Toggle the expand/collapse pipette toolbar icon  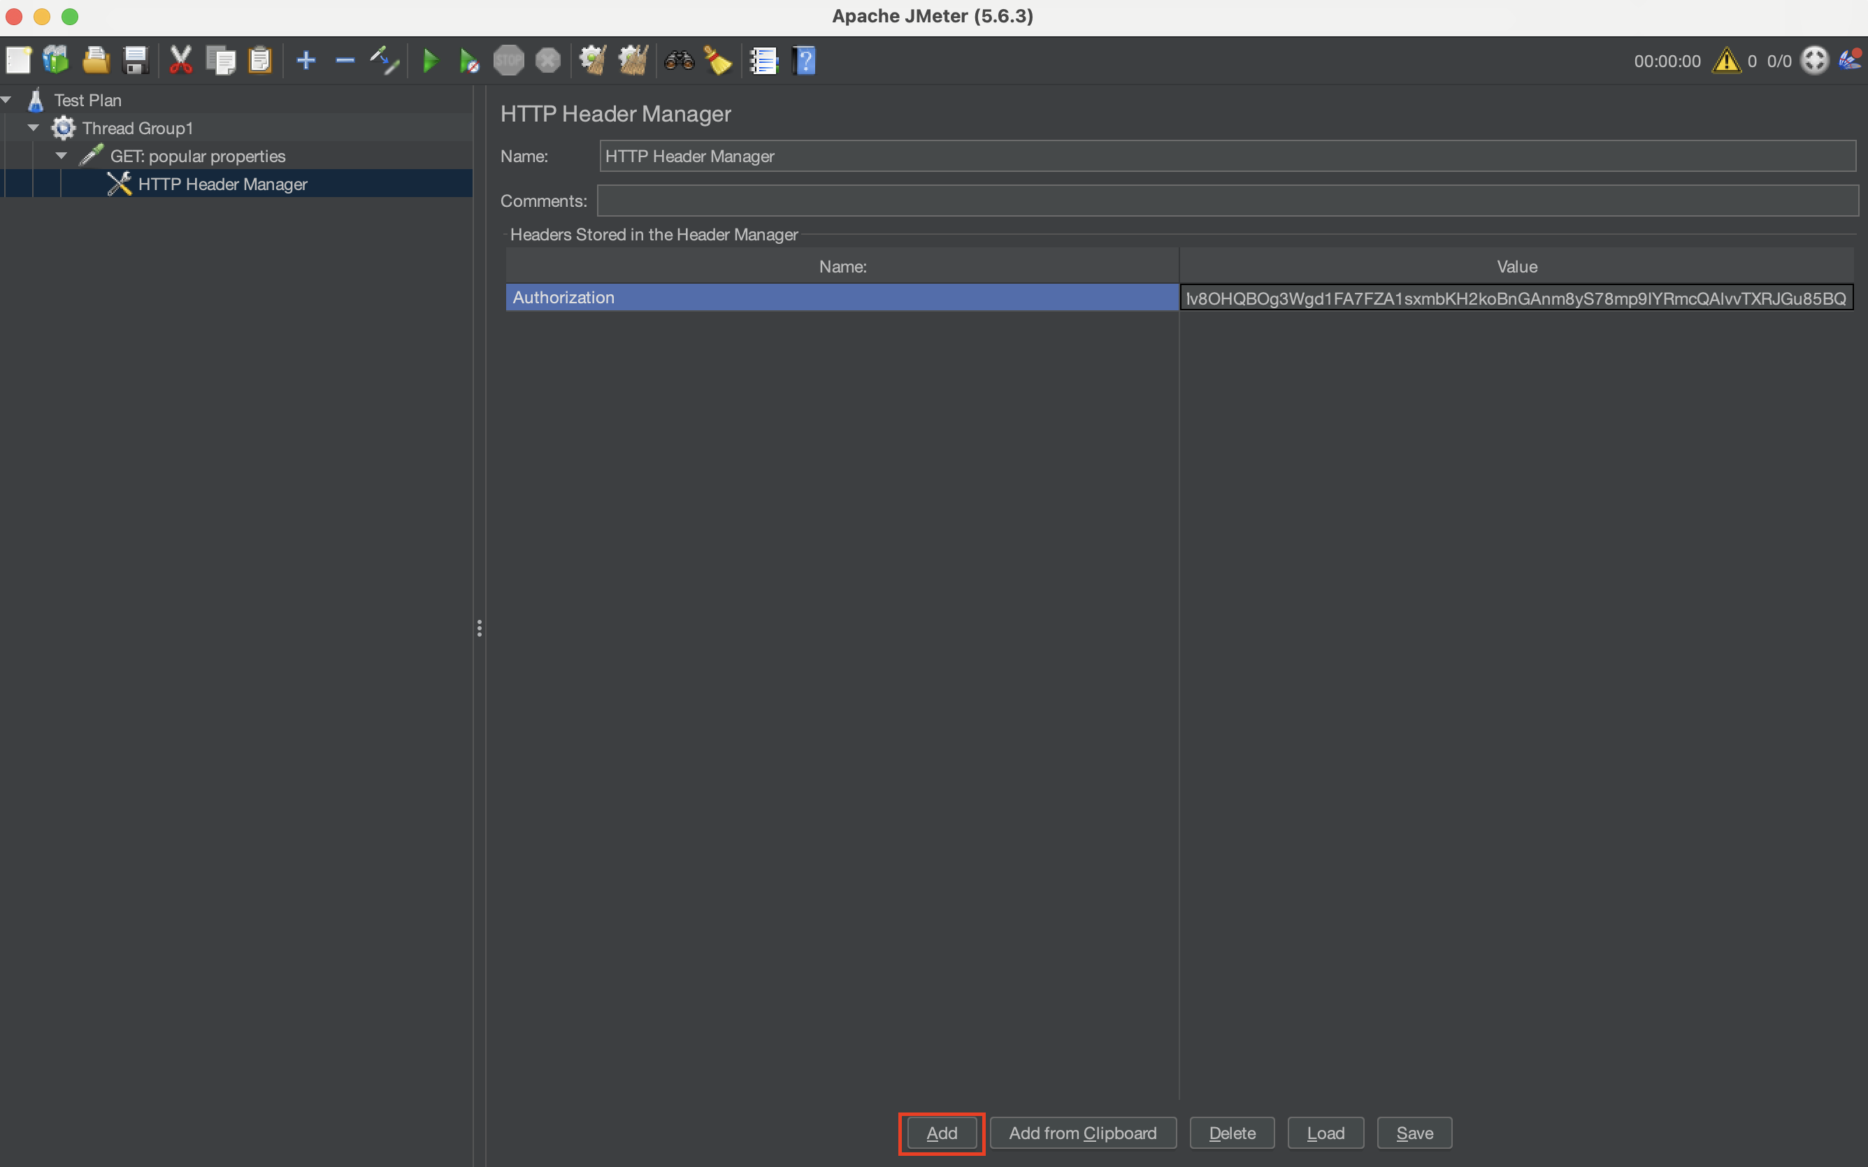pyautogui.click(x=385, y=60)
